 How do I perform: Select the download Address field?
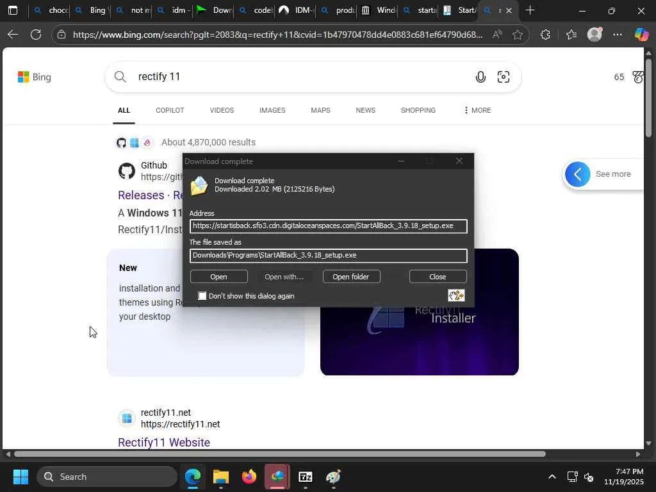(329, 226)
